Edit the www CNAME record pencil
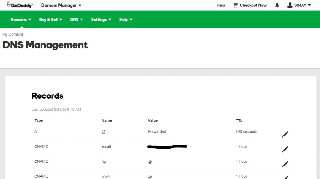 286,177
